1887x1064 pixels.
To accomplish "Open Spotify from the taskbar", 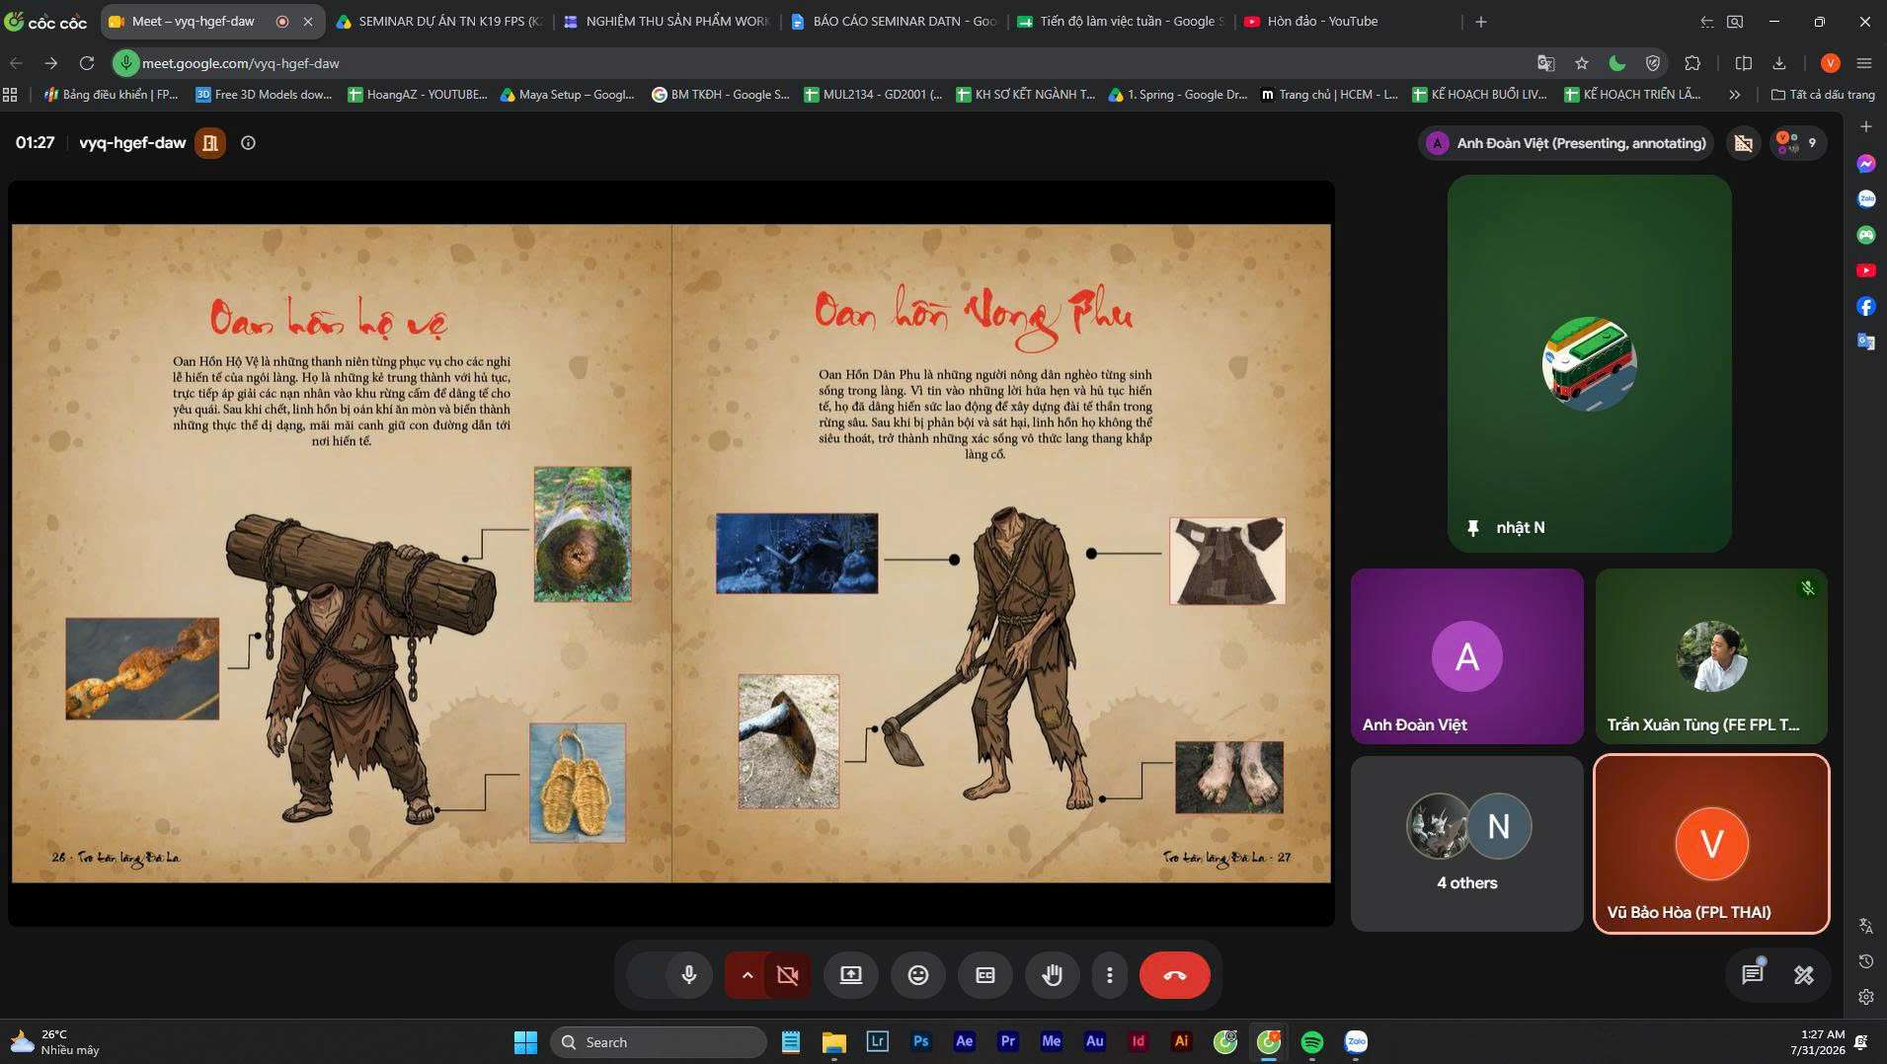I will tap(1312, 1042).
